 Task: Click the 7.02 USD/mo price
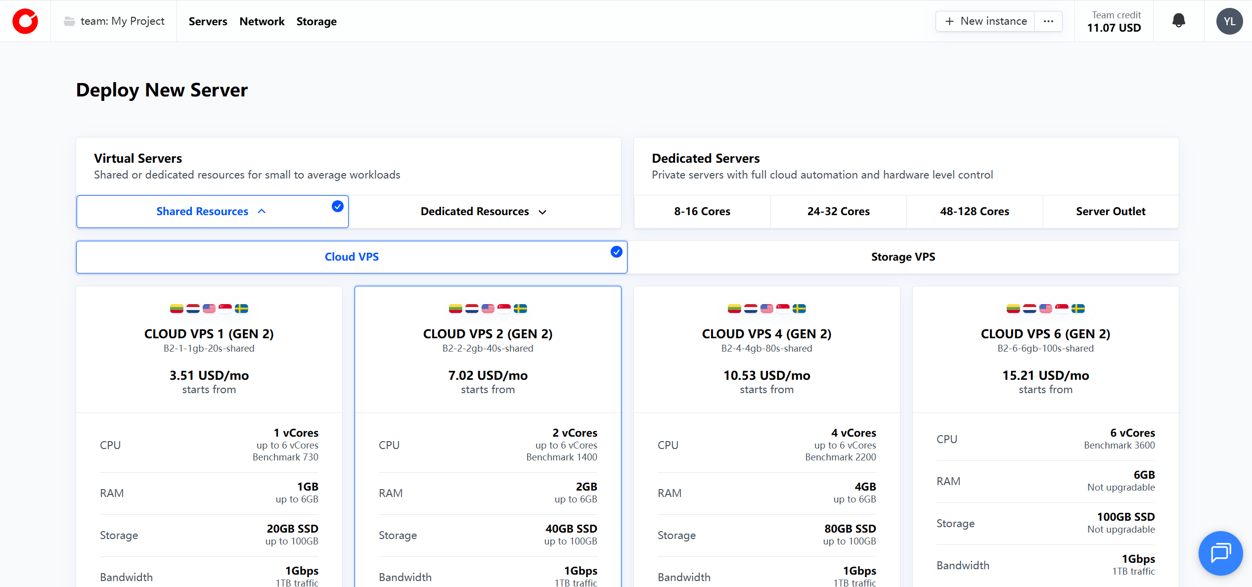point(488,375)
